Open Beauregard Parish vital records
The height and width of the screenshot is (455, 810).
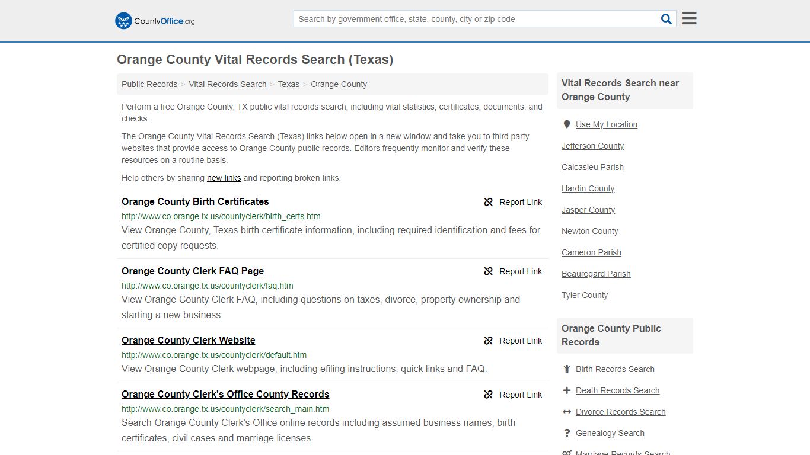coord(596,274)
